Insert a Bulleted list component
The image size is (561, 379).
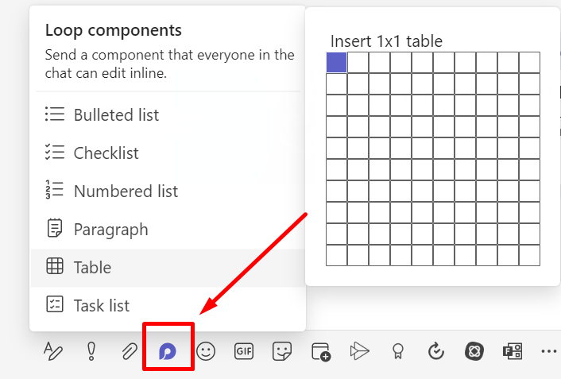click(x=116, y=115)
